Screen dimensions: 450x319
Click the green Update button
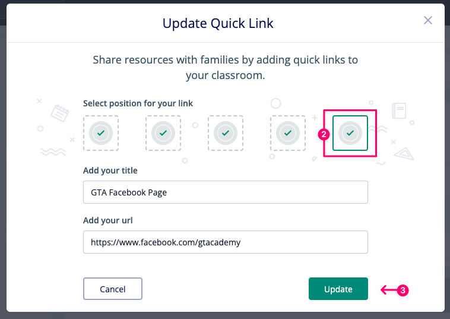338,289
